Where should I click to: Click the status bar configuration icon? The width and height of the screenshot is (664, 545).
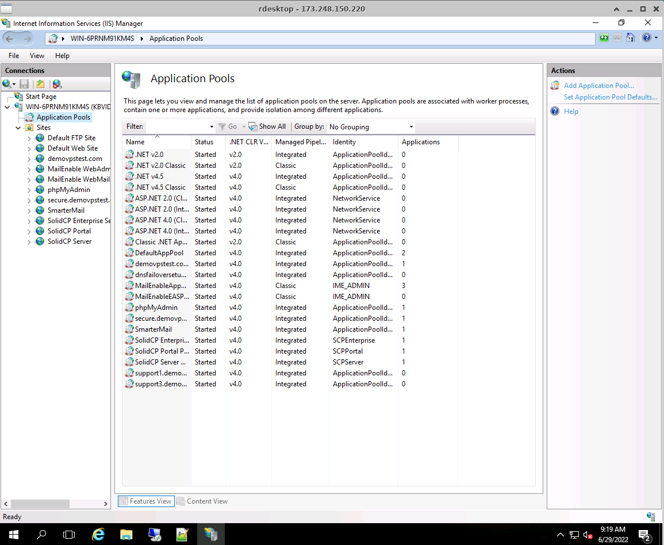tap(651, 516)
